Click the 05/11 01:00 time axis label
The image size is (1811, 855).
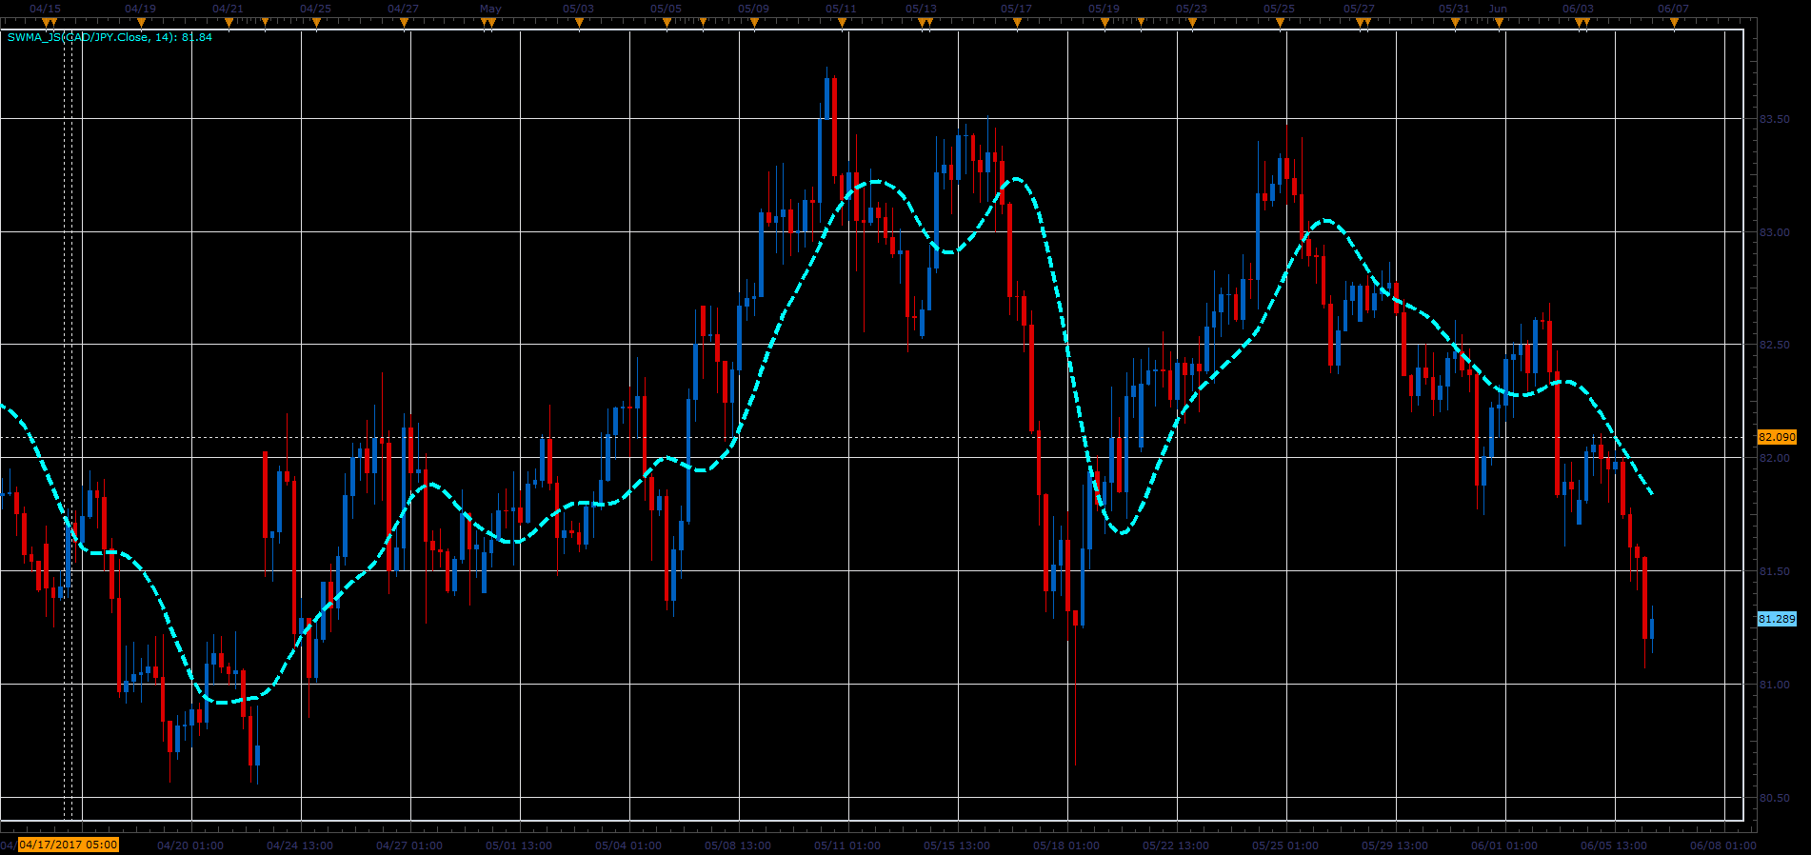click(x=847, y=845)
